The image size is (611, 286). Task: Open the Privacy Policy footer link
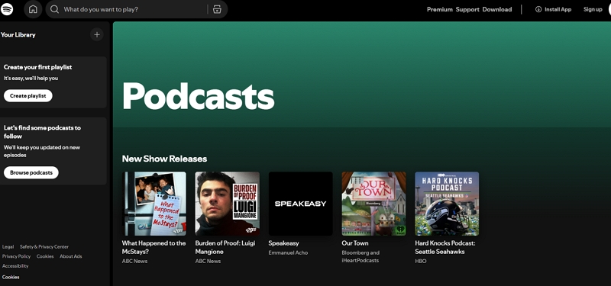[x=16, y=256]
